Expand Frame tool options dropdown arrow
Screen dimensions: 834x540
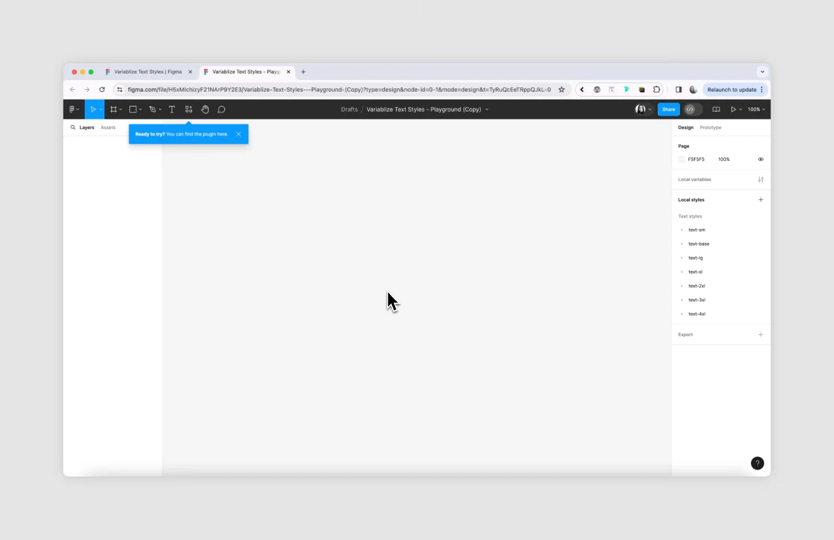pyautogui.click(x=120, y=110)
